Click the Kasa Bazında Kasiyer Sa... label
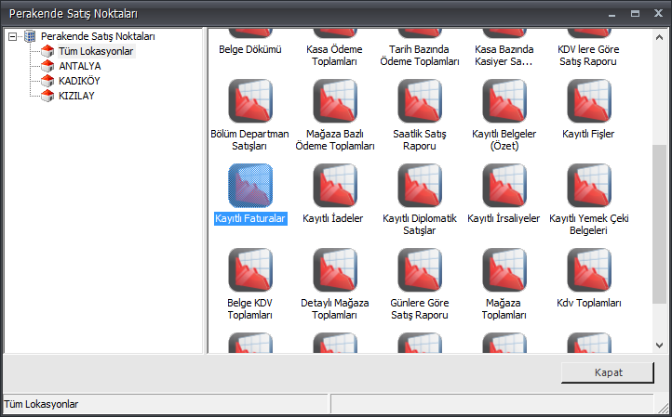 (x=504, y=55)
